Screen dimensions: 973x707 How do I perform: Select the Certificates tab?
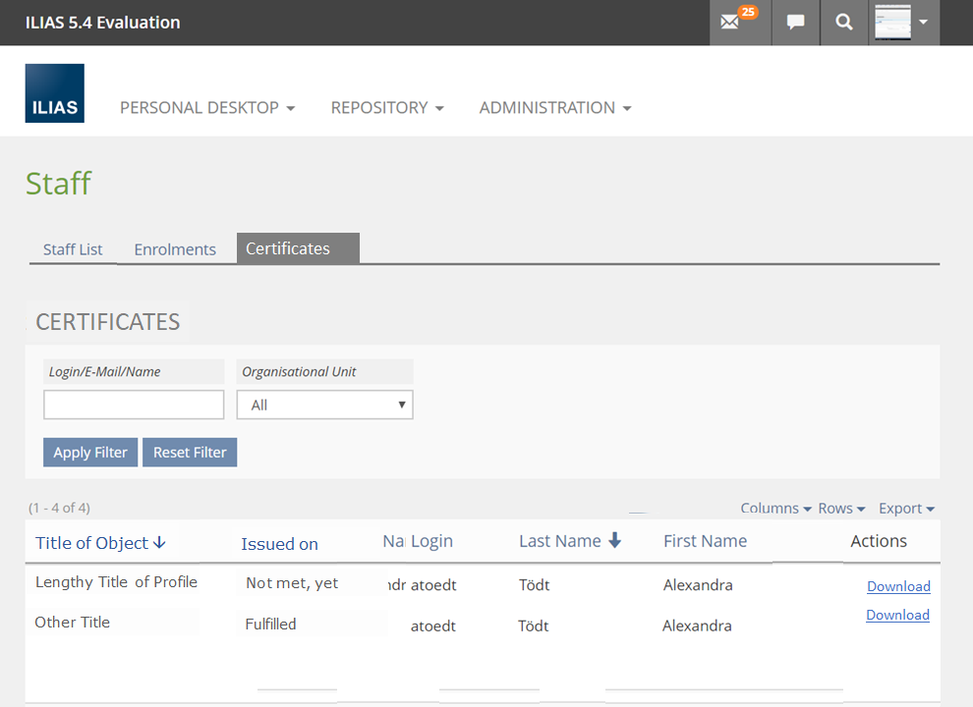click(288, 248)
